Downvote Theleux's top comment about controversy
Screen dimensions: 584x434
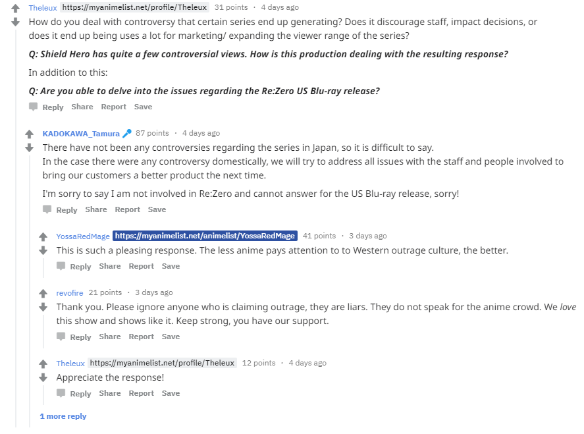point(15,22)
